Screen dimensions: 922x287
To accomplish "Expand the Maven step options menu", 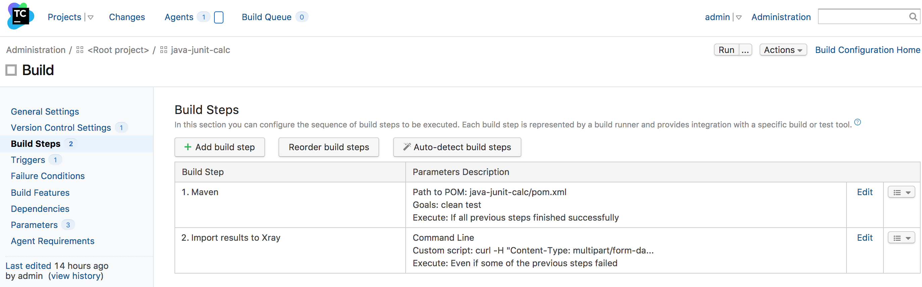I will coord(901,192).
